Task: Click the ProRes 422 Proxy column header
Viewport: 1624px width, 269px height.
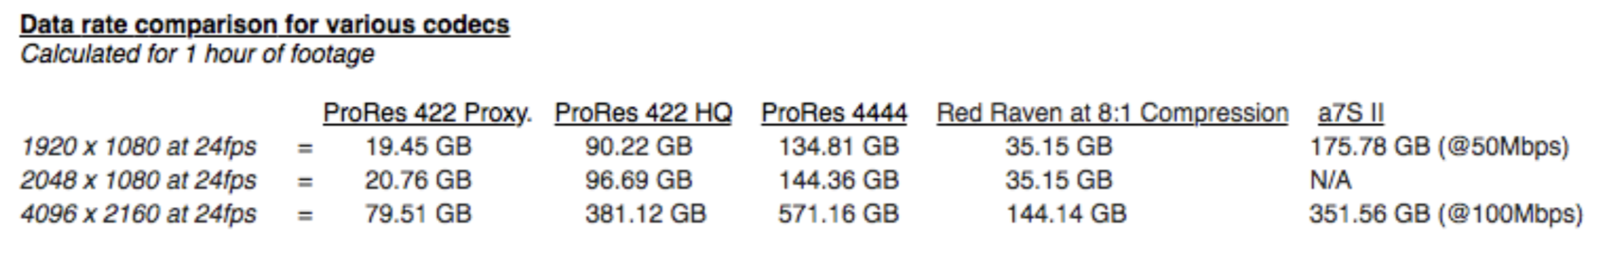Action: (428, 113)
